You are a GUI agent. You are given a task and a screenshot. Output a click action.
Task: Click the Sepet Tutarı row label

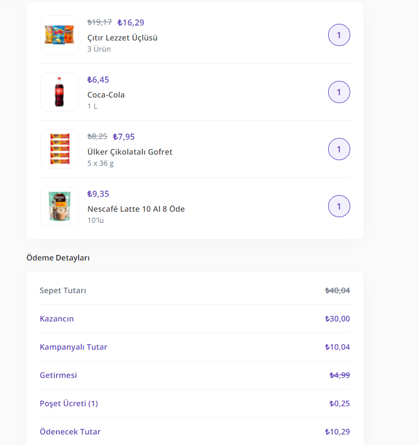coord(63,290)
